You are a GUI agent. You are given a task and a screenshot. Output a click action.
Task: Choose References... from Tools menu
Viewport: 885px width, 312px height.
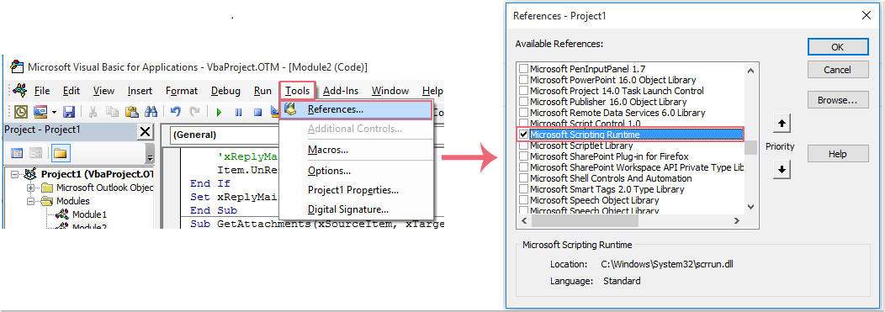pos(356,109)
